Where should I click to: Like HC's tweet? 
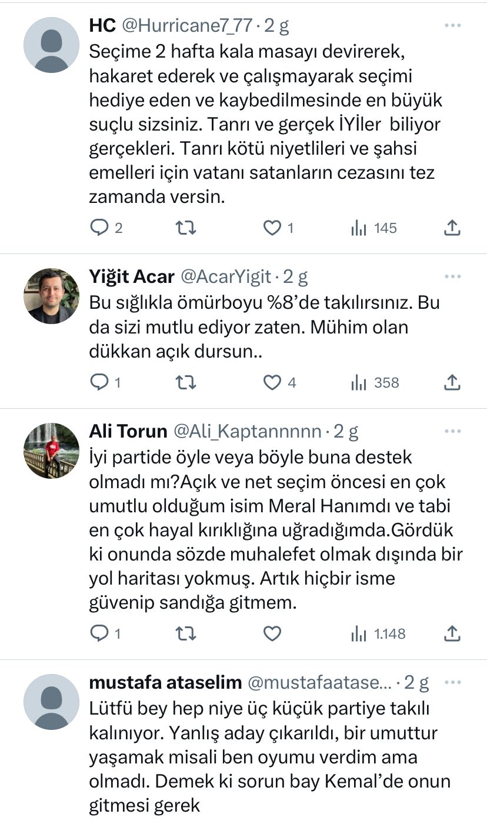(x=272, y=228)
